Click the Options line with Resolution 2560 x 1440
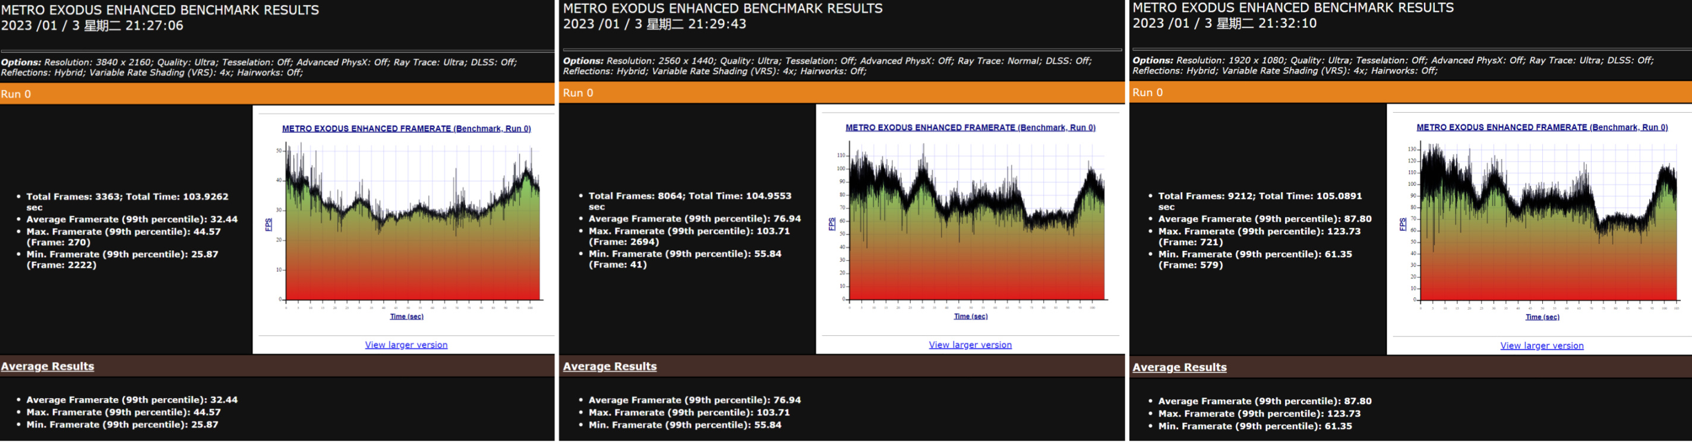The image size is (1692, 442). click(827, 66)
